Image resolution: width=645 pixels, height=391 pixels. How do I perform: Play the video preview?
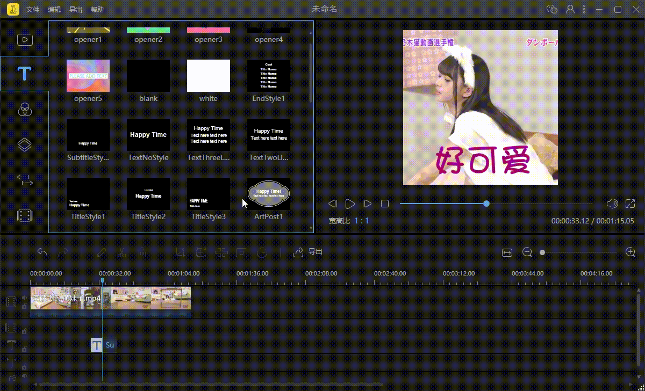pyautogui.click(x=350, y=204)
